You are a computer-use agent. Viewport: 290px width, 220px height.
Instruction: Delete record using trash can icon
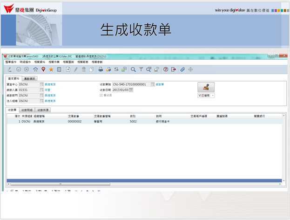point(84,69)
